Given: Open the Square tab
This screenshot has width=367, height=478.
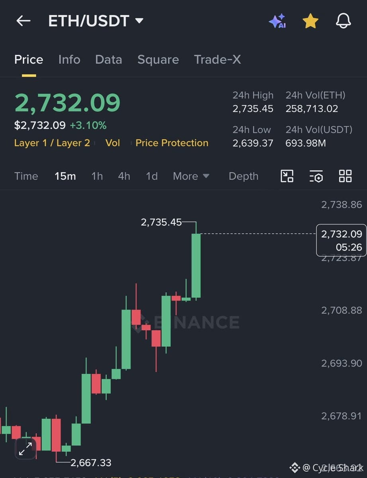Looking at the screenshot, I should pyautogui.click(x=158, y=60).
